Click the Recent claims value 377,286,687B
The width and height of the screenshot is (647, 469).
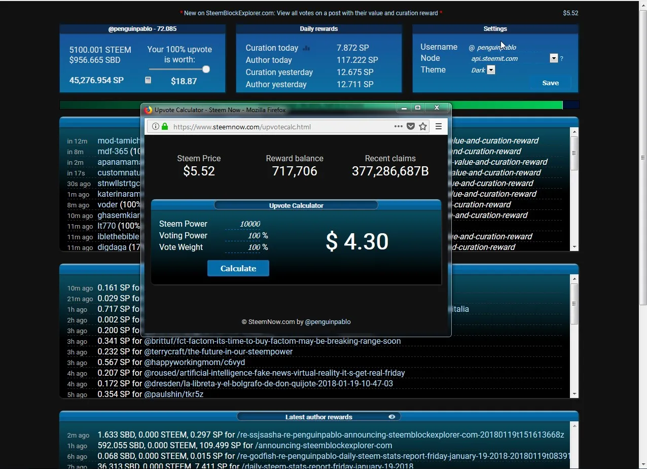point(390,171)
